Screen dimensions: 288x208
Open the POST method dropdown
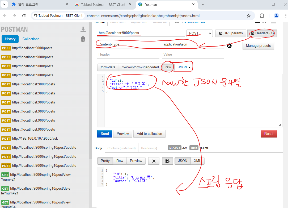pyautogui.click(x=200, y=33)
